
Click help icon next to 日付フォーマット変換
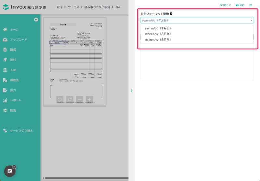(x=171, y=14)
